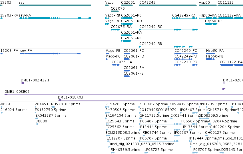
Task: Open the CG11122 gene label
Action: click(x=226, y=3)
